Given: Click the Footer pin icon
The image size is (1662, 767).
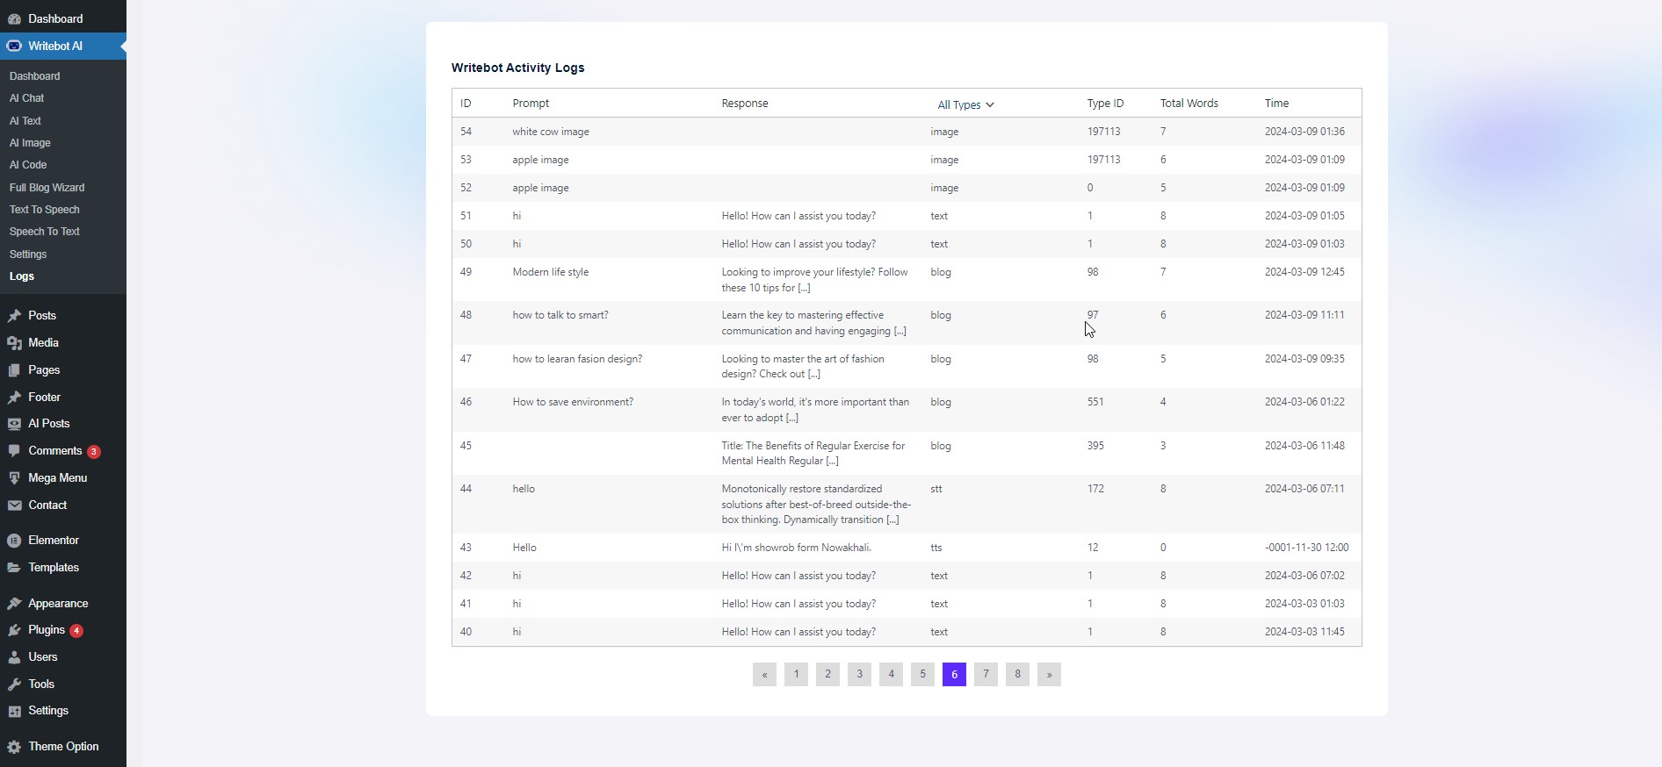Looking at the screenshot, I should [x=14, y=398].
